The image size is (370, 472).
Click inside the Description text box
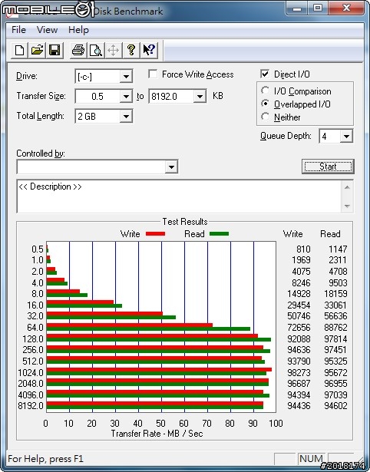coord(179,196)
